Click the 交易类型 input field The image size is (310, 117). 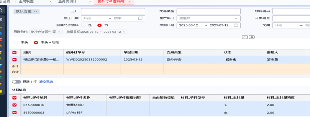209,11
